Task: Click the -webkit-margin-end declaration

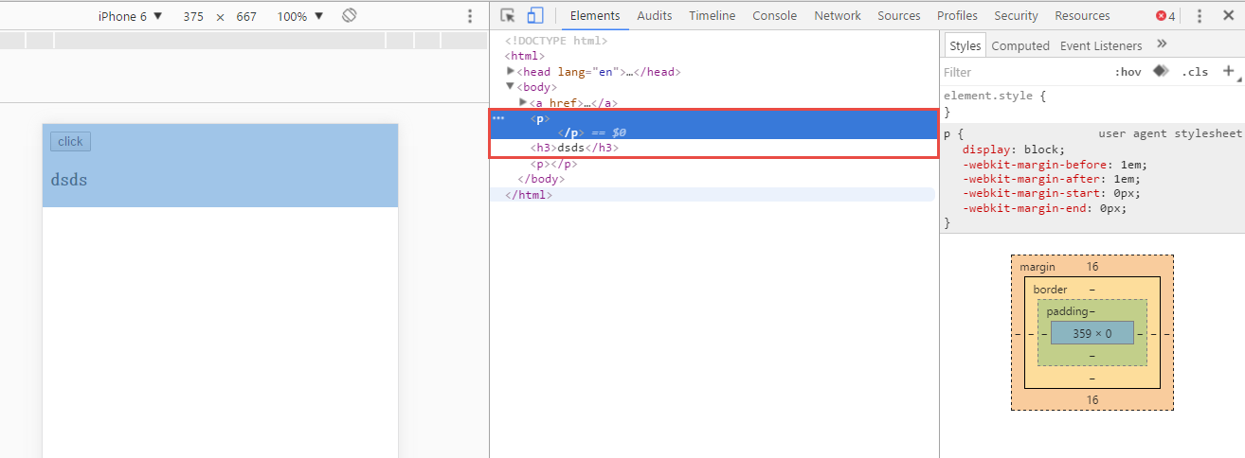Action: (x=1044, y=209)
